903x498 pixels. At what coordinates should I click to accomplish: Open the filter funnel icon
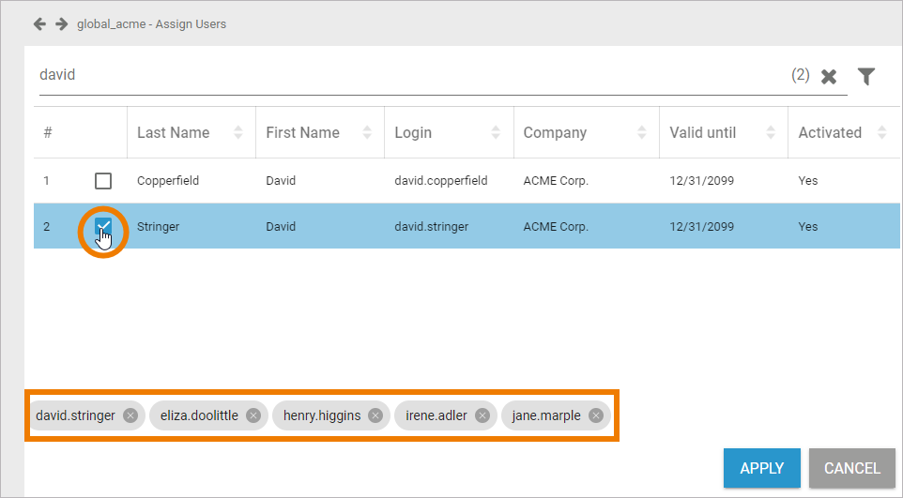click(x=866, y=77)
